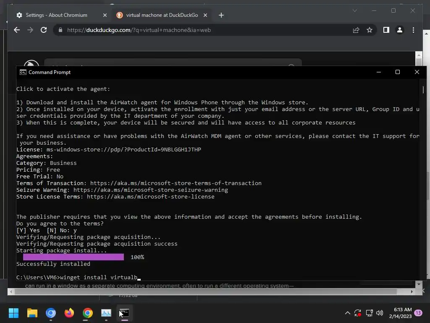Image resolution: width=430 pixels, height=323 pixels.
Task: Click the 'Category: Business' line
Action: click(46, 163)
